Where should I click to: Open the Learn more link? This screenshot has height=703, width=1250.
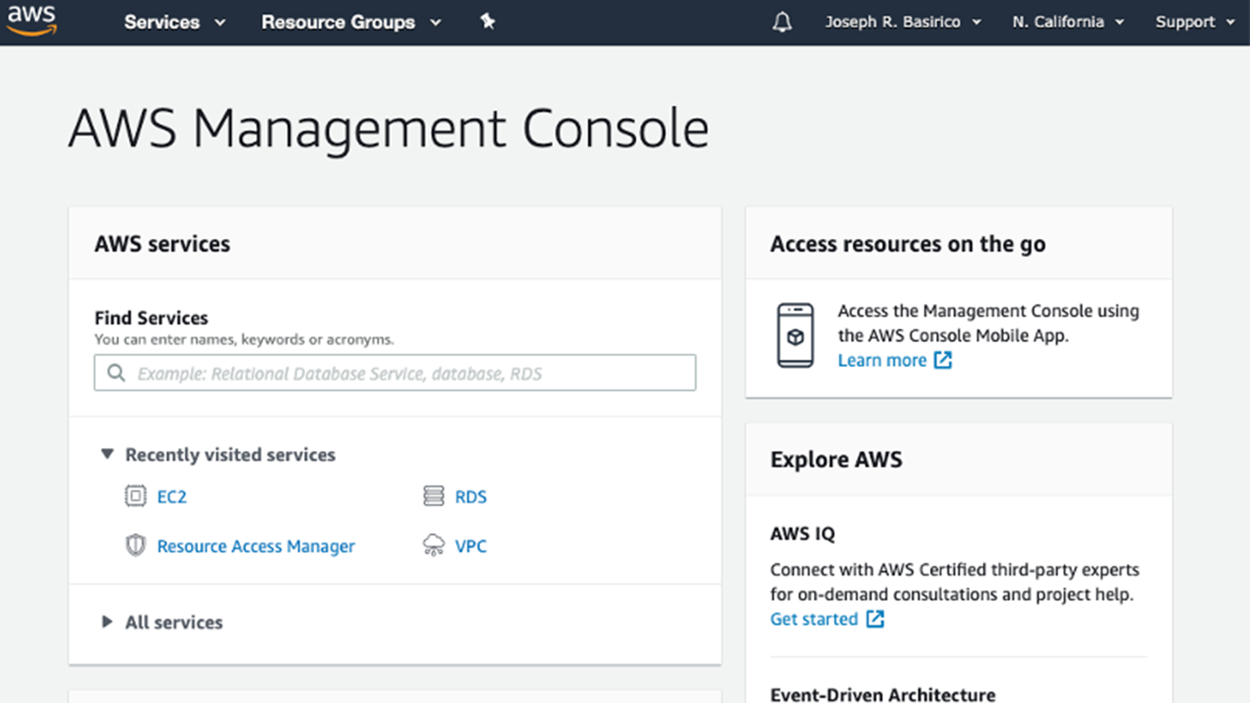[882, 360]
